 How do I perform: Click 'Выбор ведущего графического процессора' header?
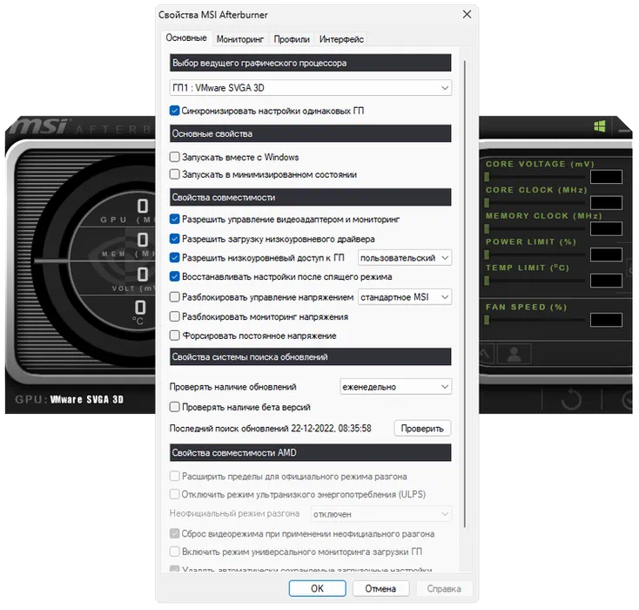(311, 63)
